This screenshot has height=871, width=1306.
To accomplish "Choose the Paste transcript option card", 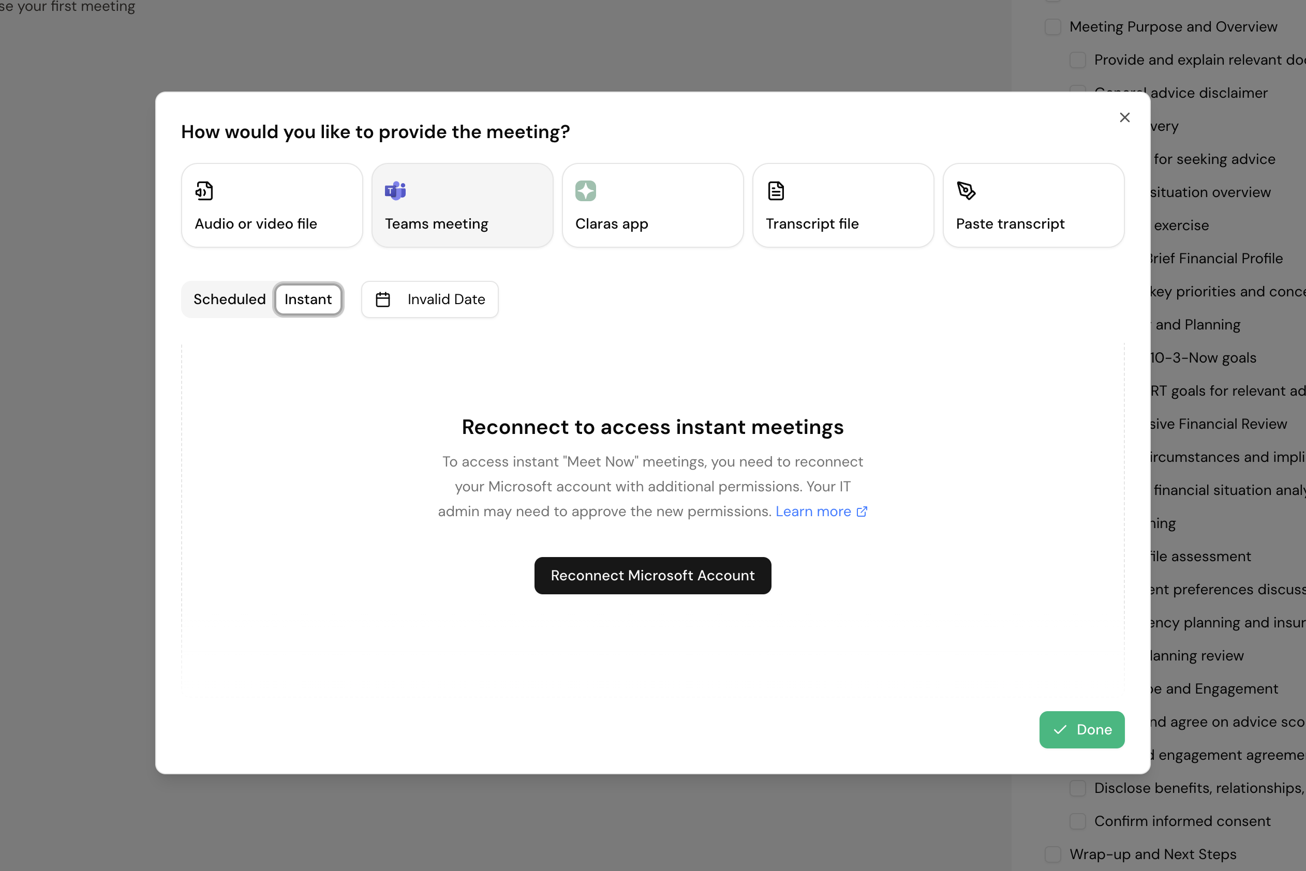I will (1033, 205).
